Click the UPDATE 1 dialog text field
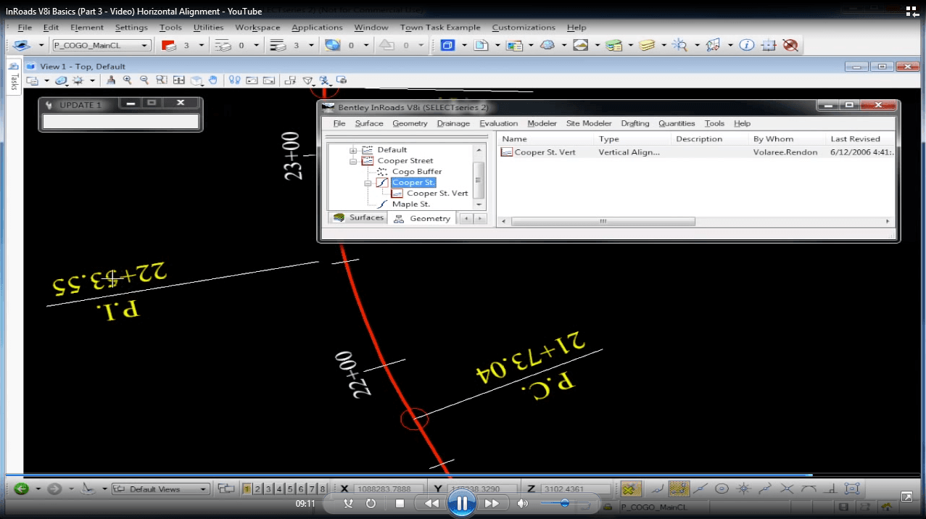Screen dimensions: 926x519 tap(120, 122)
